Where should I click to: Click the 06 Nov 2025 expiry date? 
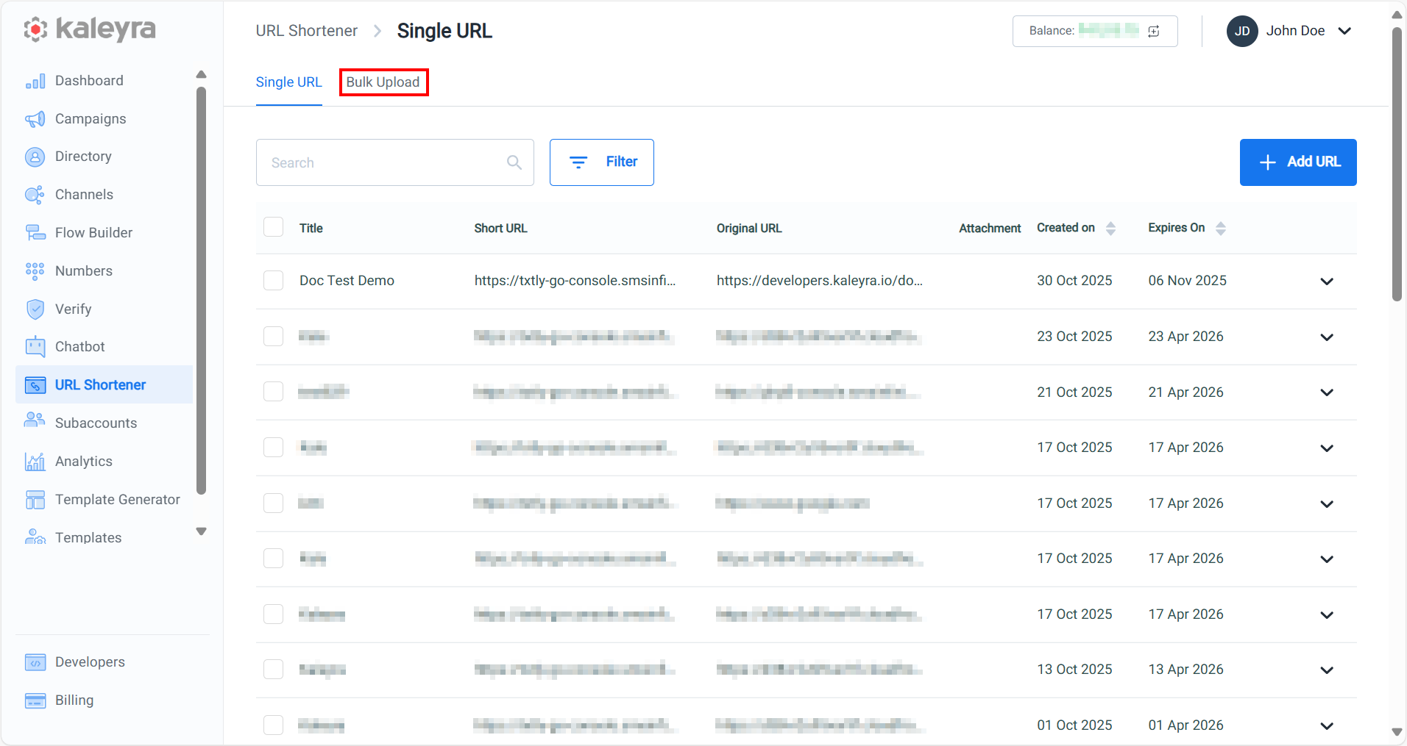(x=1187, y=281)
